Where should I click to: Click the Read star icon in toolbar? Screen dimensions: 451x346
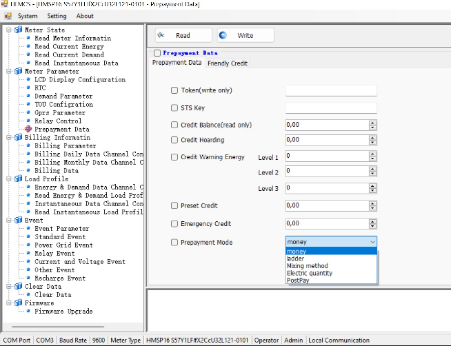tap(160, 35)
